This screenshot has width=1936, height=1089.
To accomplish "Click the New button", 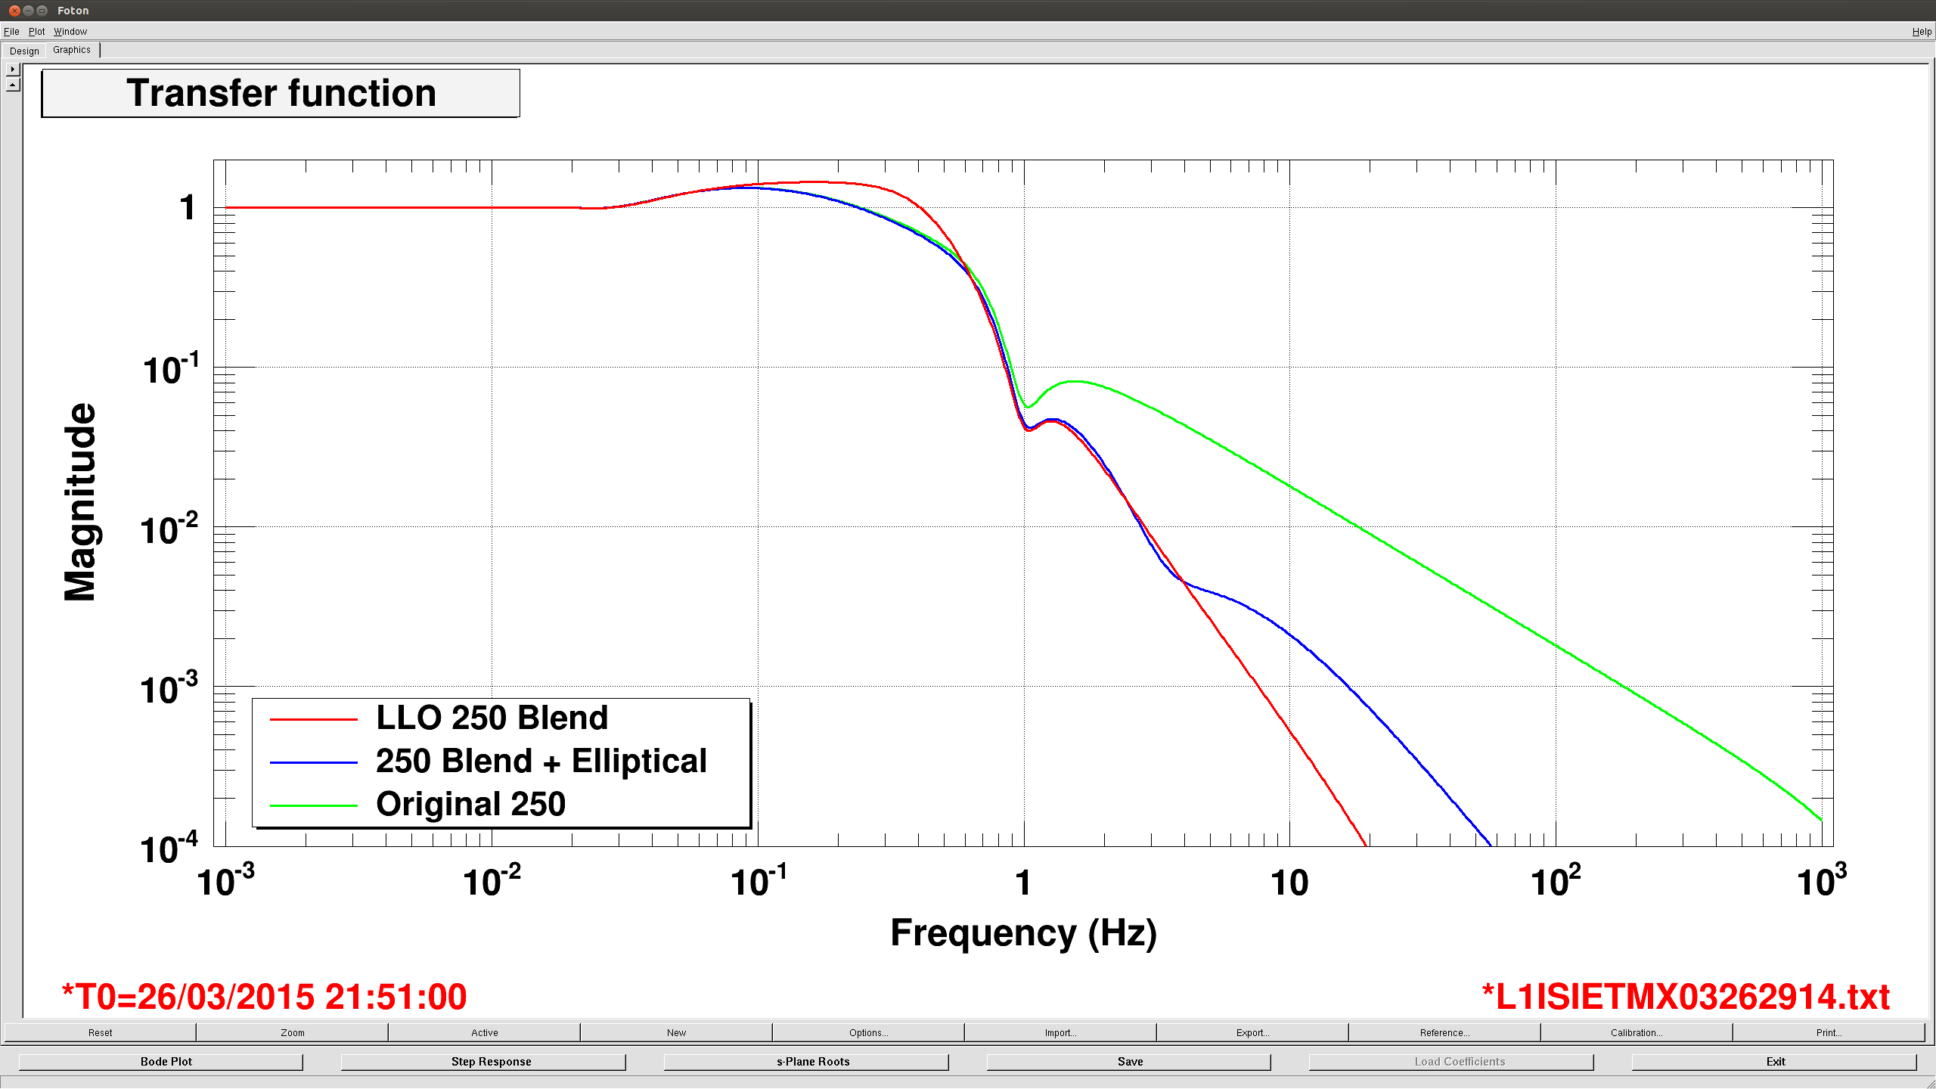I will (677, 1032).
